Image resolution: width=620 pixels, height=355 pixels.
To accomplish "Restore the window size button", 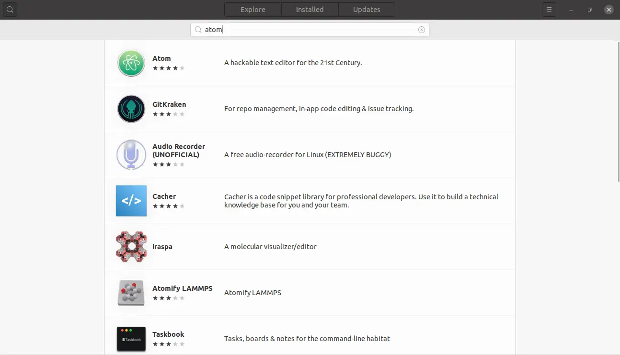I will [x=590, y=10].
